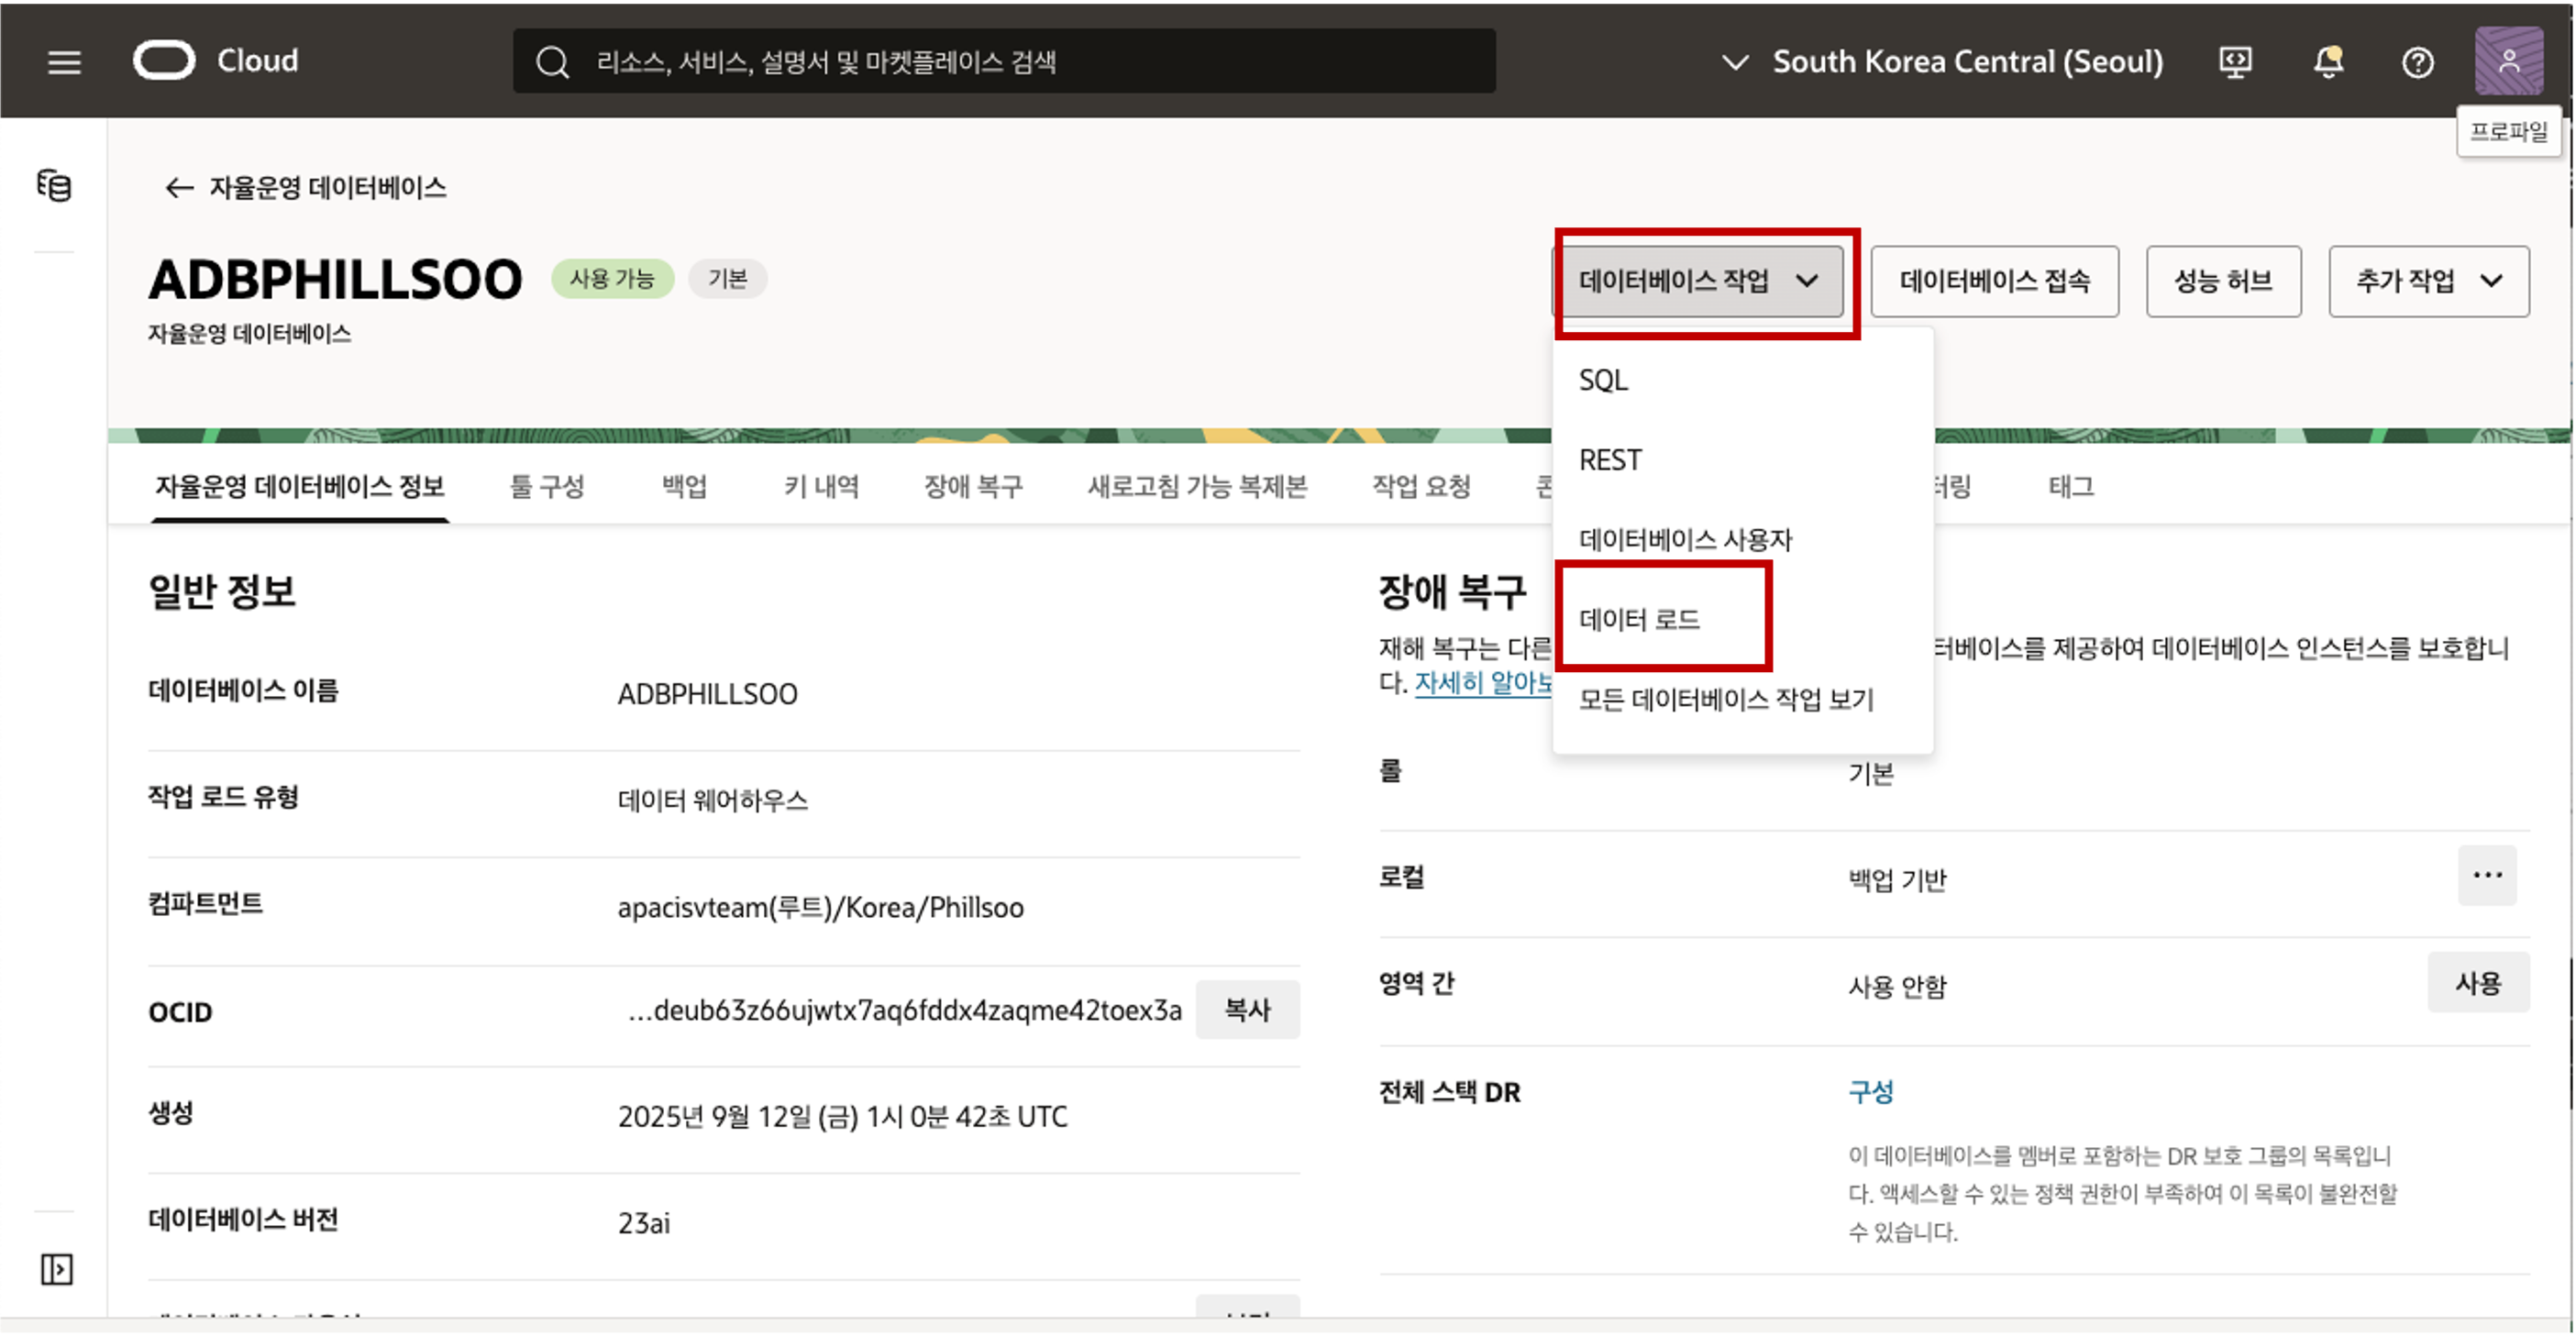The width and height of the screenshot is (2576, 1336).
Task: Collapse the 데이터베이스 작업 dropdown
Action: 1698,281
